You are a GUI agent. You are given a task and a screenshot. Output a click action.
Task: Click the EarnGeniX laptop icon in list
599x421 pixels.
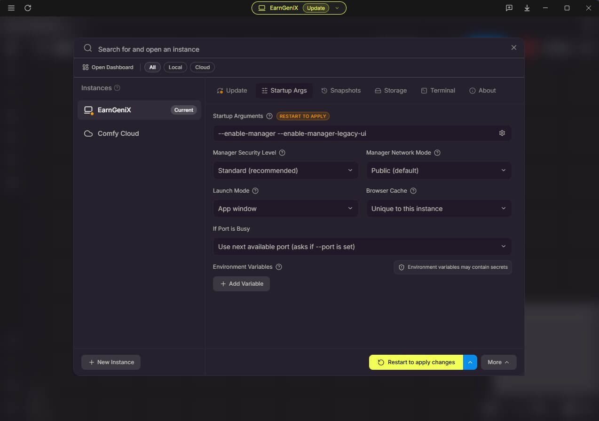pyautogui.click(x=88, y=110)
